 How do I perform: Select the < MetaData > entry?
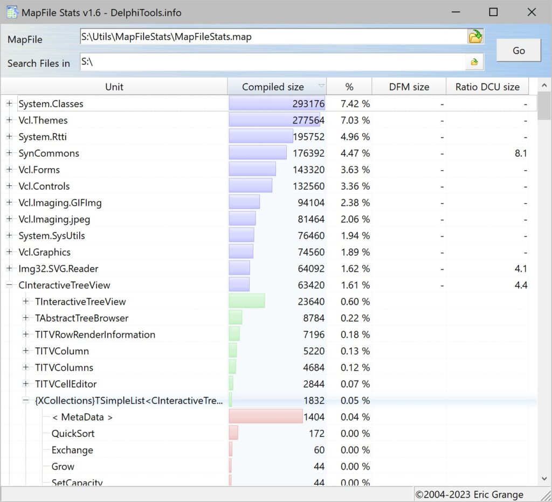point(268,417)
